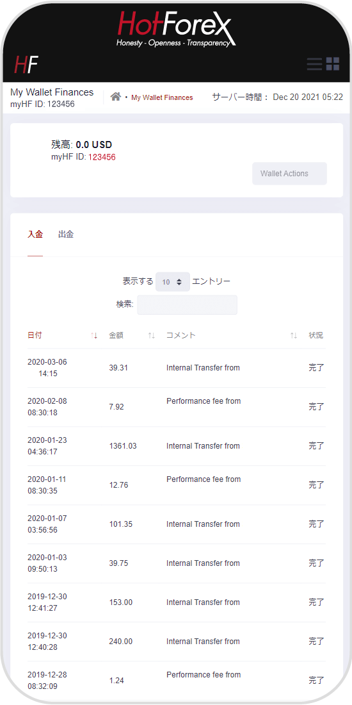Open the grid apps icon
The width and height of the screenshot is (352, 705).
click(x=333, y=64)
